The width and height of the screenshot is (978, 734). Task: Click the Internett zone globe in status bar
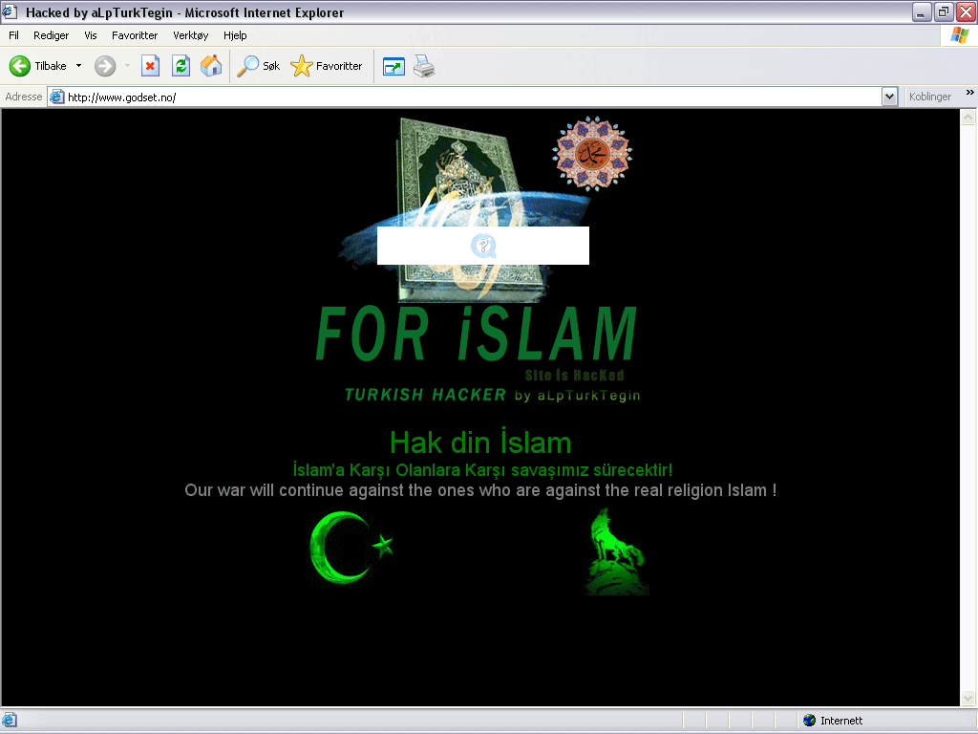[810, 721]
